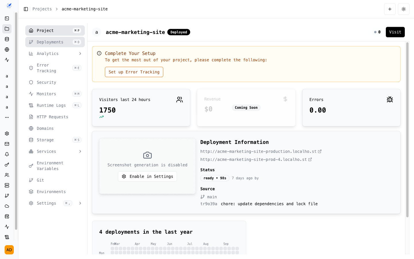Click Set up Error Tracking
Screen dimensions: 414x259
pyautogui.click(x=134, y=72)
